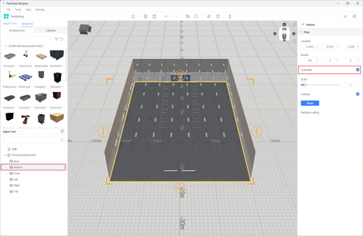Collapse Factory background 1 tree node
This screenshot has height=236, width=363.
point(5,155)
